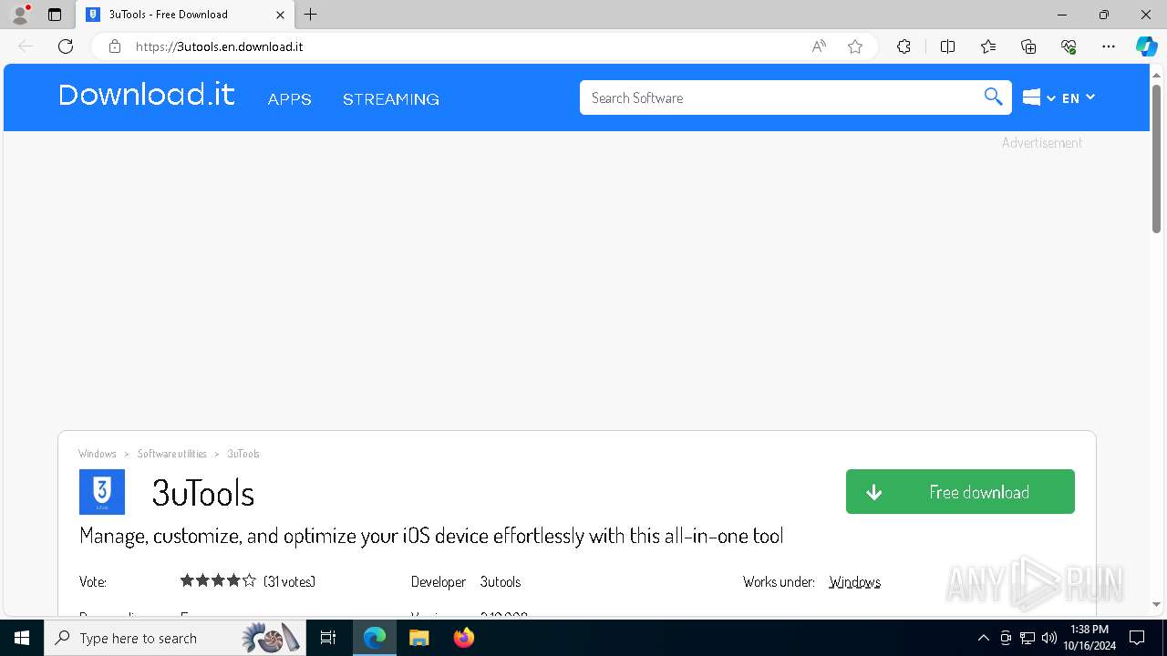Image resolution: width=1167 pixels, height=656 pixels.
Task: Open the STREAMING menu item
Action: (x=391, y=99)
